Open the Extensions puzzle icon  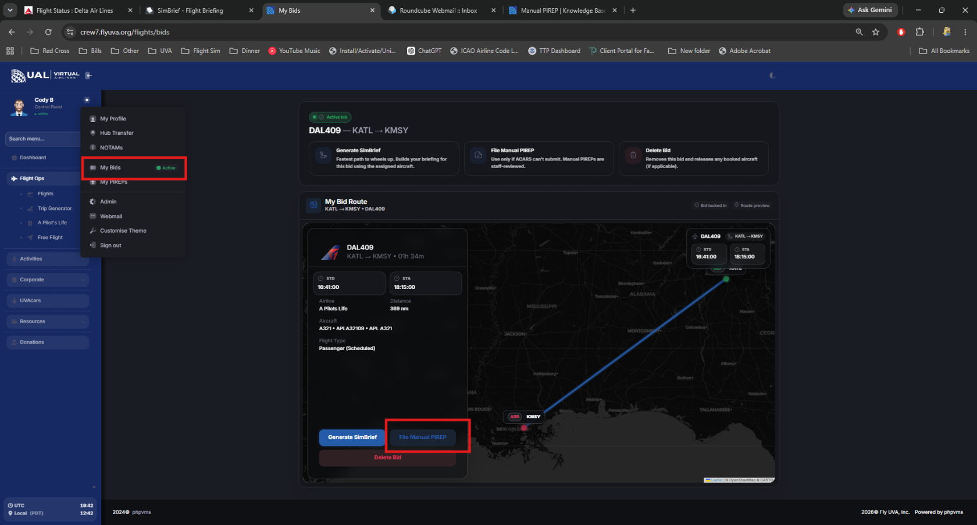point(920,32)
